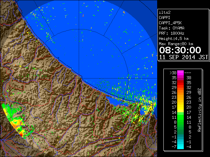Click the 'Max Range:80 km' line
Image resolution: width=210 pixels, height=157 pixels.
point(176,44)
